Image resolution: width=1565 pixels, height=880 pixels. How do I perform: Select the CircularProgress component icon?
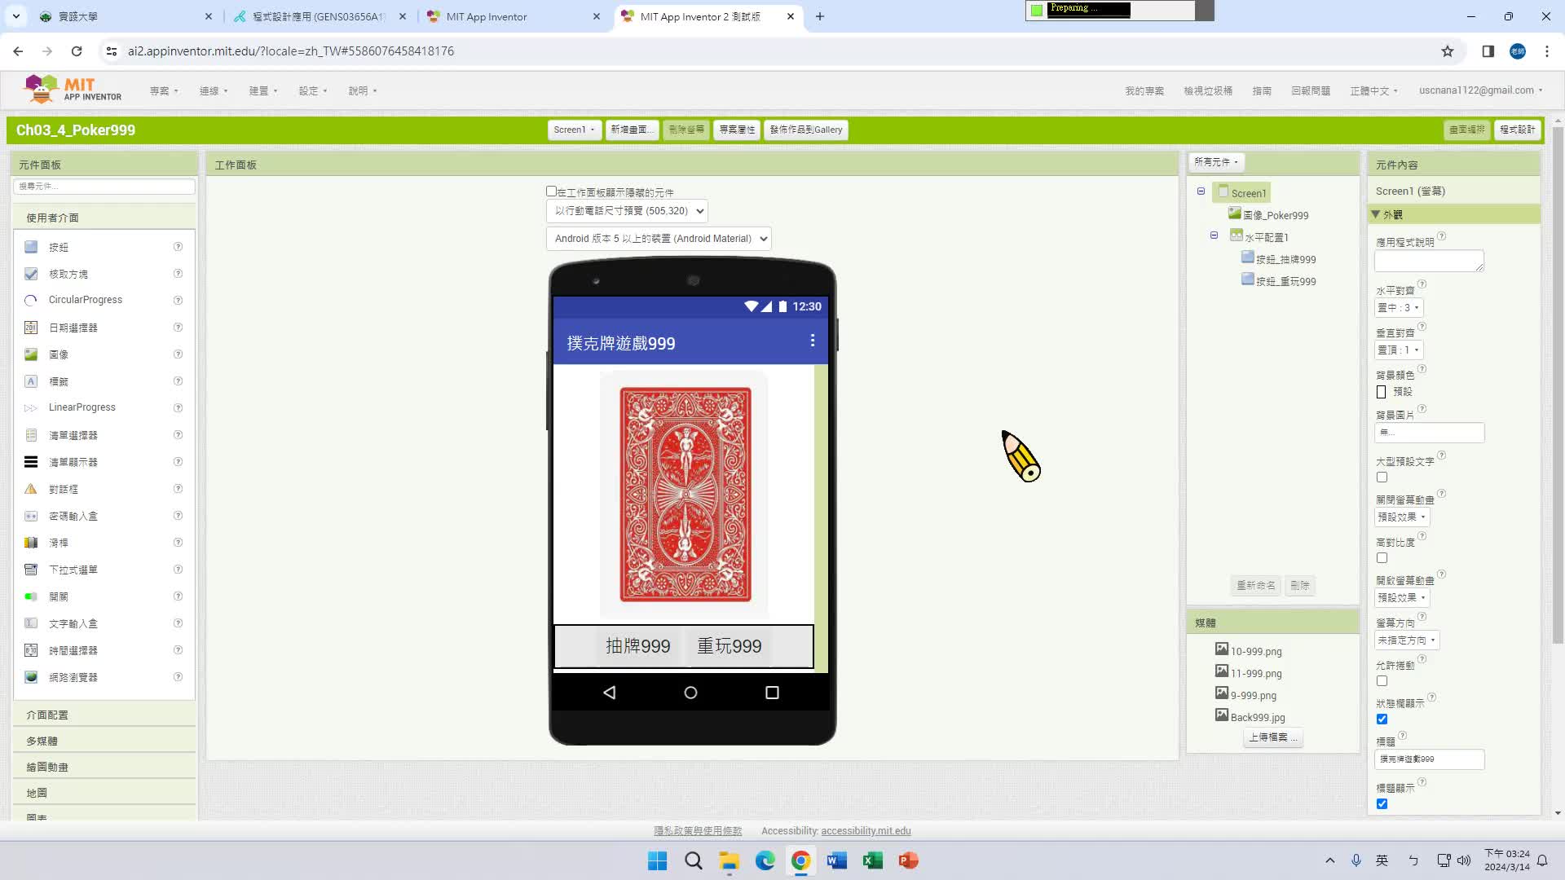coord(31,300)
